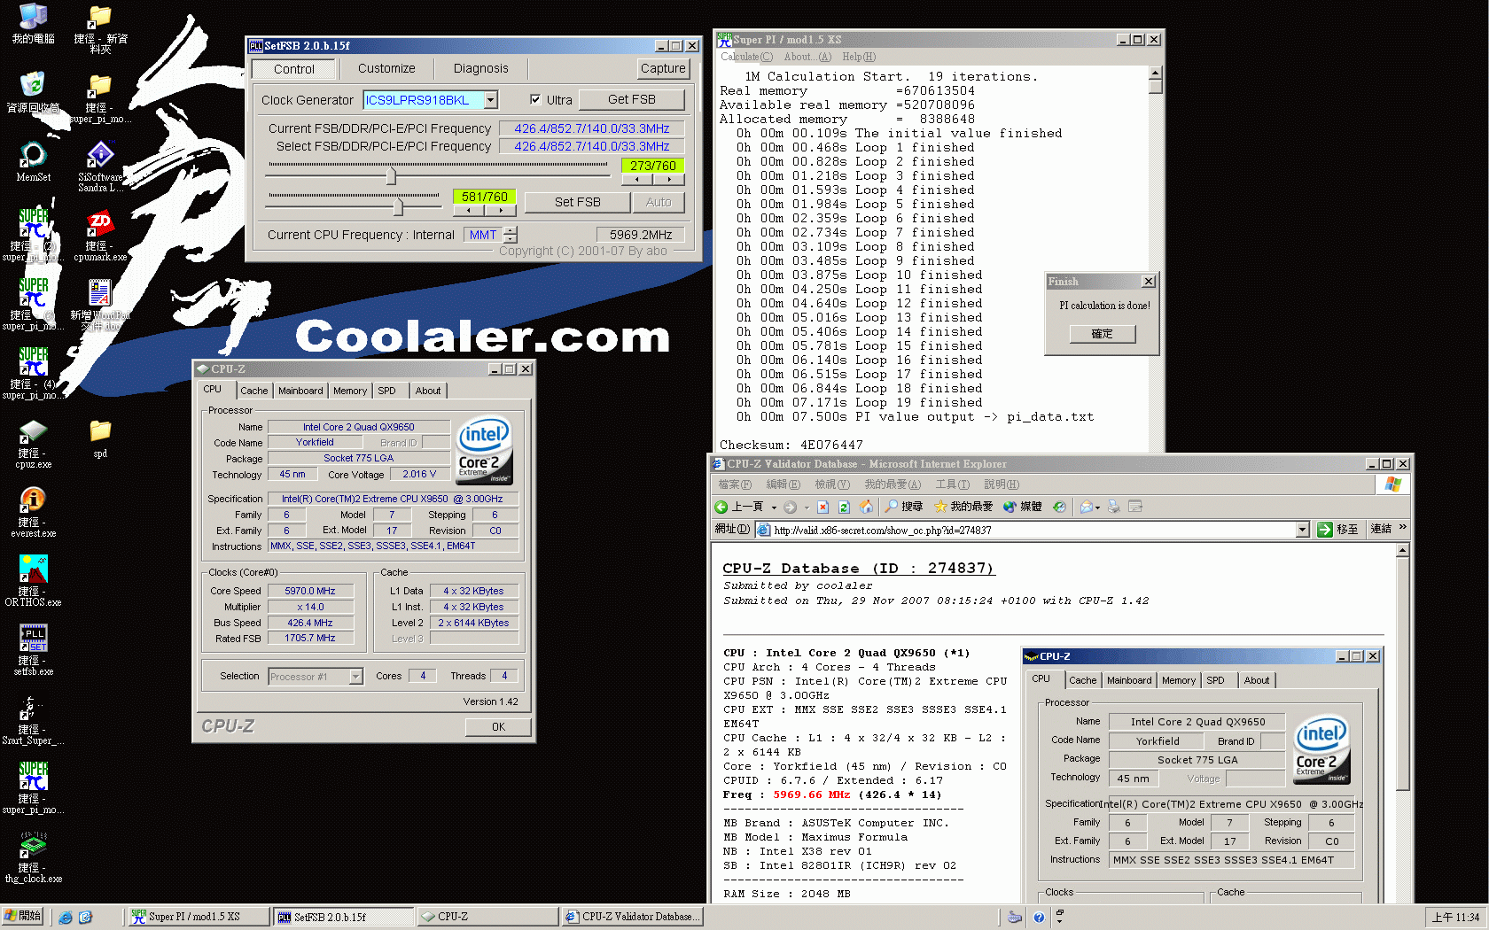This screenshot has height=930, width=1489.
Task: Toggle the Ultra checkbox in SetFSB
Action: pyautogui.click(x=535, y=100)
